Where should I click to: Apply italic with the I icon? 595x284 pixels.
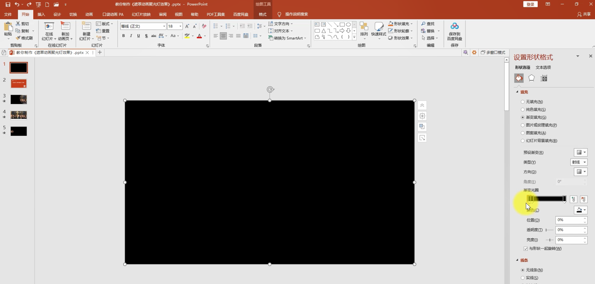point(131,36)
